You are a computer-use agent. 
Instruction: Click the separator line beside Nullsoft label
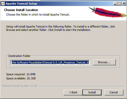(81, 86)
